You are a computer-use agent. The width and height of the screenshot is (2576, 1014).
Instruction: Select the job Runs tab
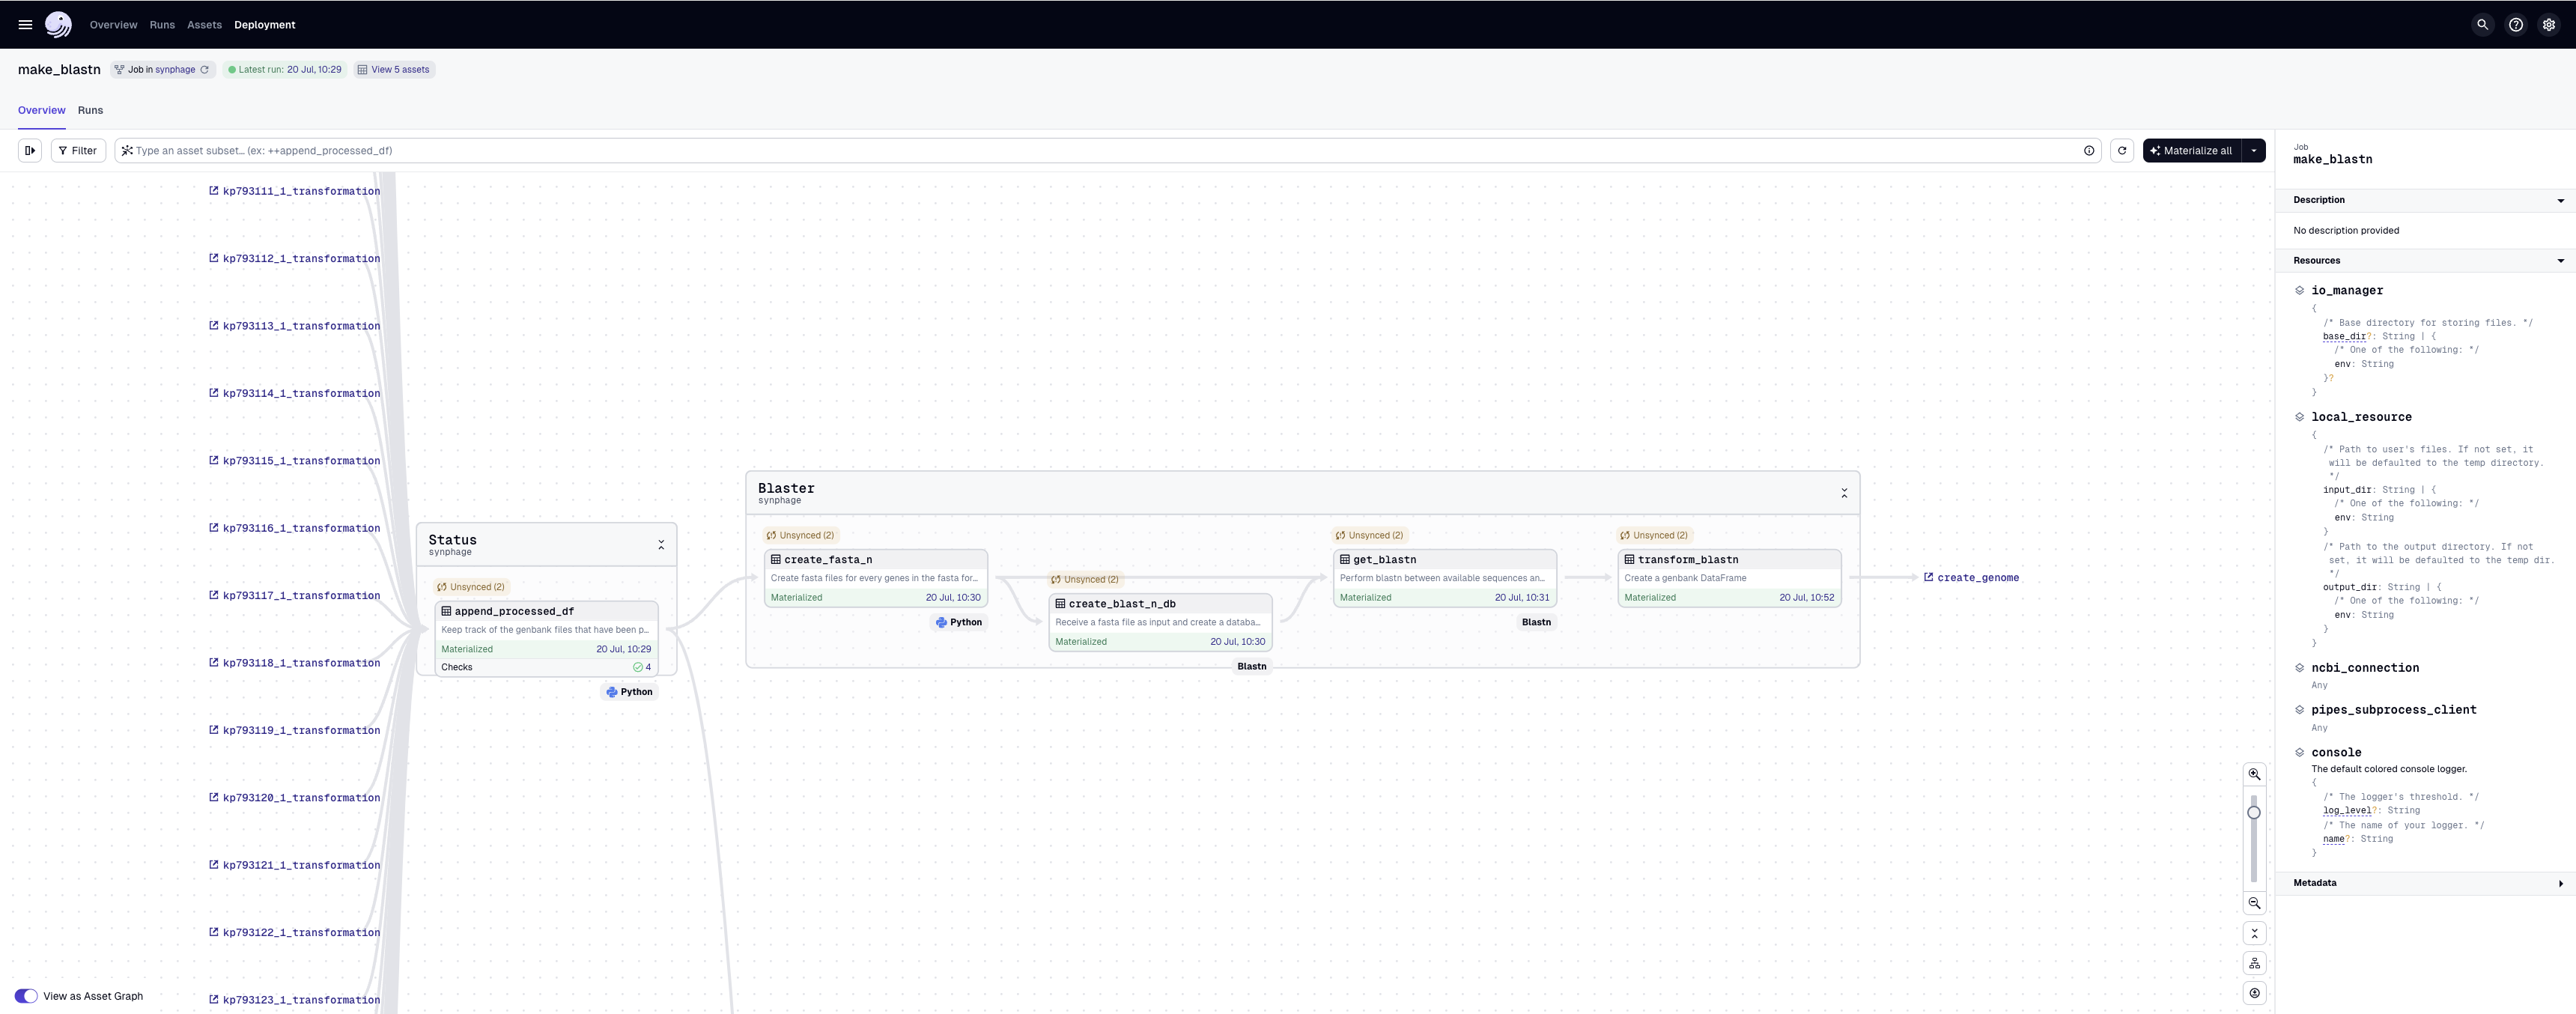coord(90,110)
